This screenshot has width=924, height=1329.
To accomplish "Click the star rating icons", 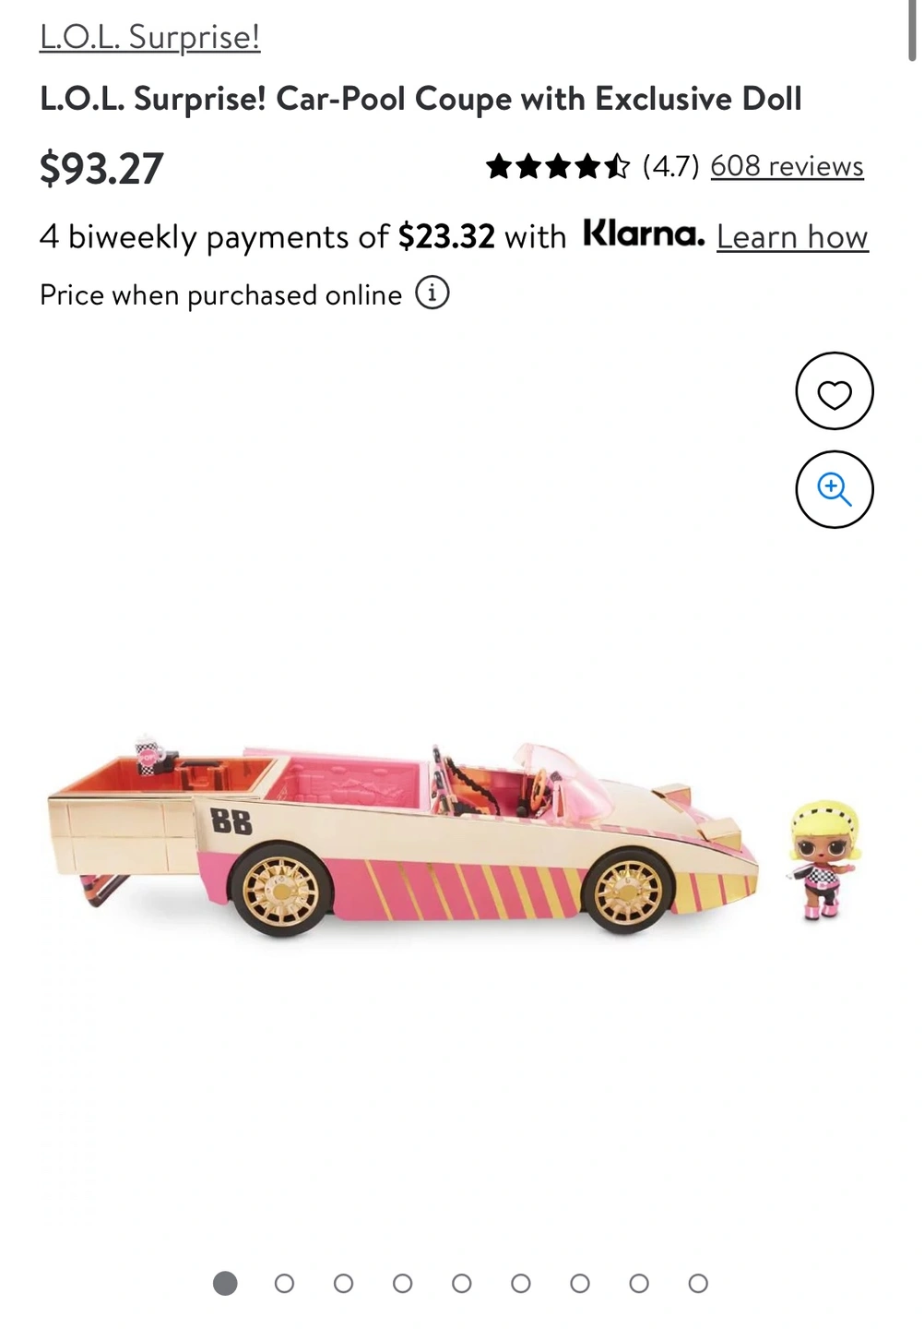I will coord(558,166).
